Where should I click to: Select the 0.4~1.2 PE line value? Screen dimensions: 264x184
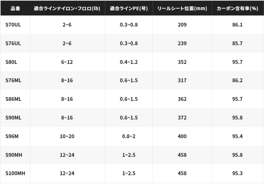point(129,62)
